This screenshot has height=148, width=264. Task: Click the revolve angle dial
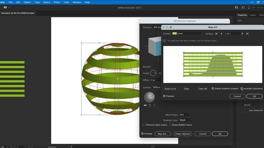point(153,73)
